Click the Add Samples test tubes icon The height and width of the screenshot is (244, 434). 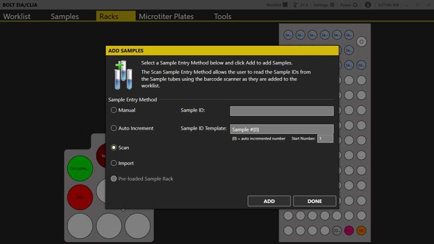[123, 75]
